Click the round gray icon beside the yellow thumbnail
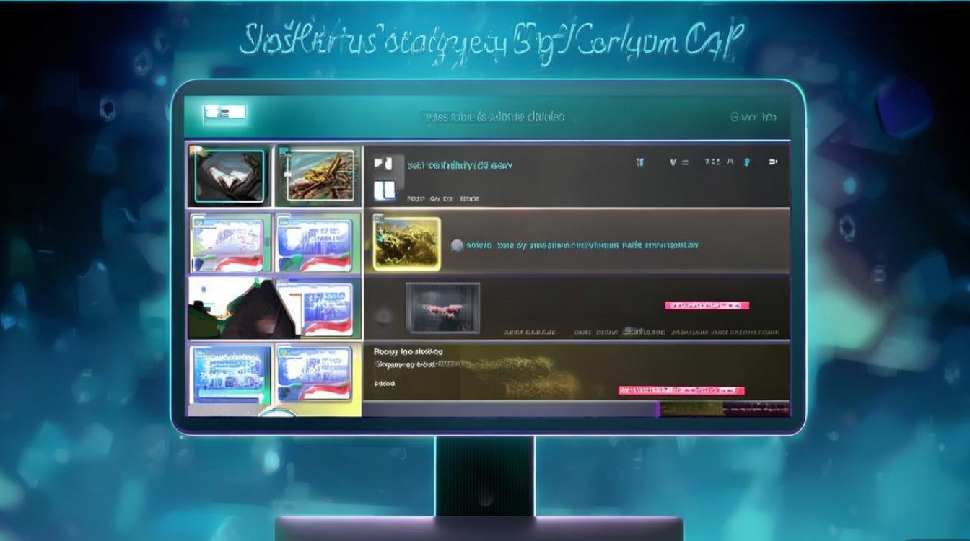This screenshot has width=970, height=541. pyautogui.click(x=456, y=246)
